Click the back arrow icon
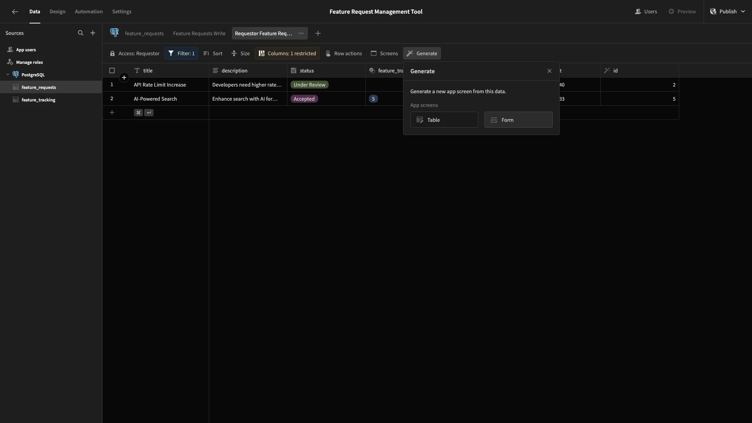The height and width of the screenshot is (423, 752). coord(15,12)
